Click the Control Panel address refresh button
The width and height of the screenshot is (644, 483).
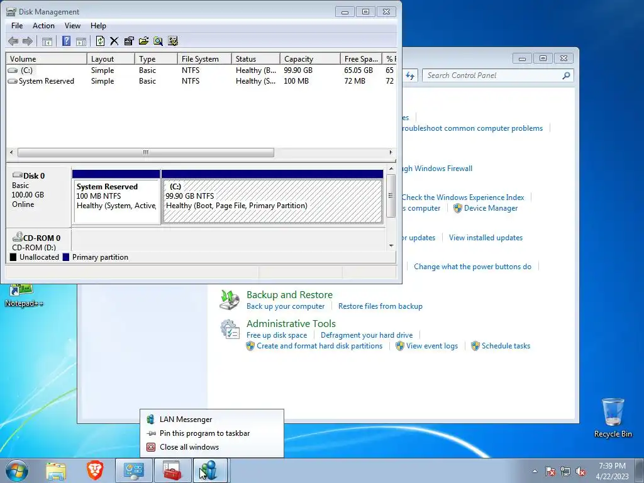(410, 75)
